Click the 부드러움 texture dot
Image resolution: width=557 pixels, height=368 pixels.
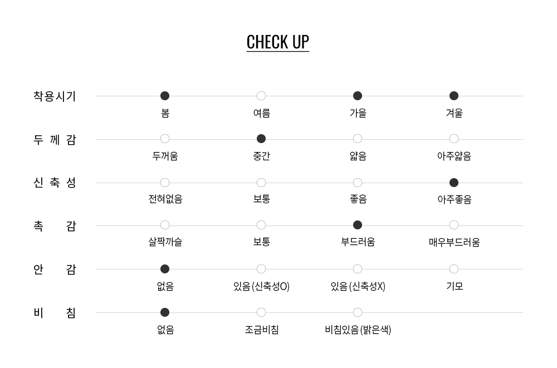click(358, 225)
